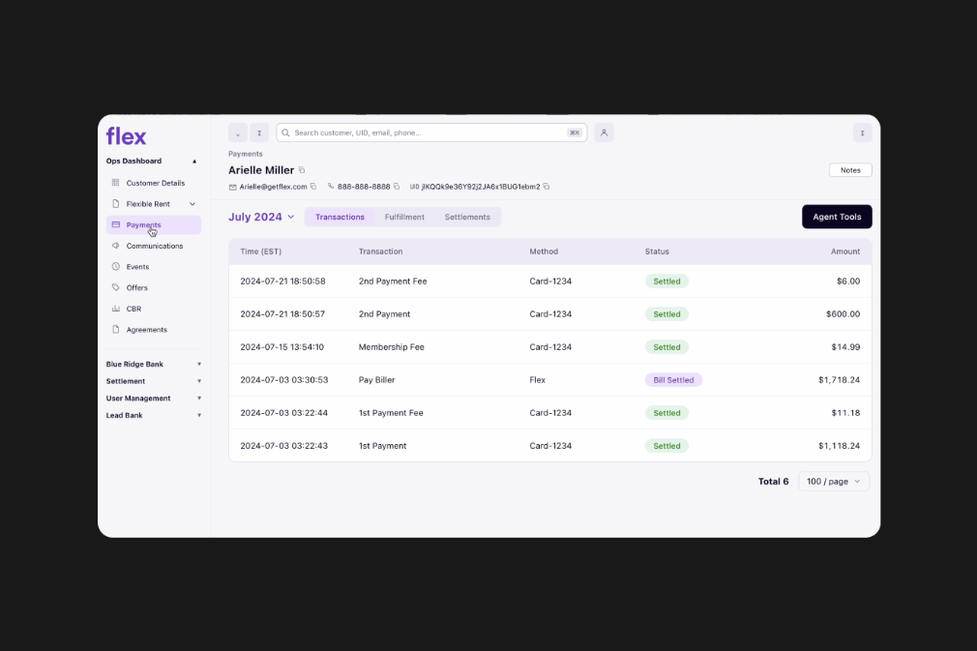This screenshot has height=651, width=977.
Task: Click the Payments breadcrumb label
Action: (x=246, y=154)
